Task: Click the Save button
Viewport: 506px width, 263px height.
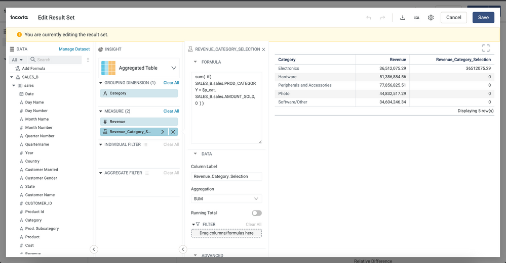Action: pyautogui.click(x=483, y=18)
